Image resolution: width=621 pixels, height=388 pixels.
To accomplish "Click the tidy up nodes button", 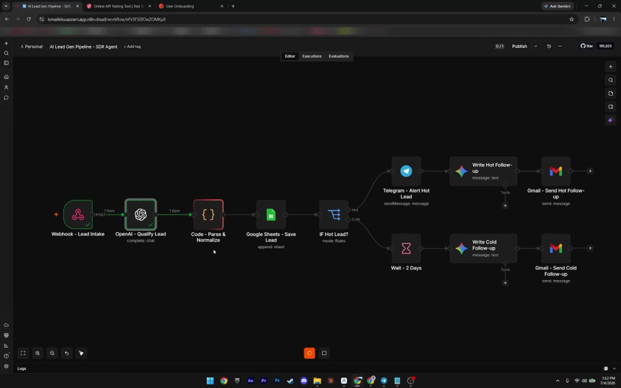I will (81, 353).
